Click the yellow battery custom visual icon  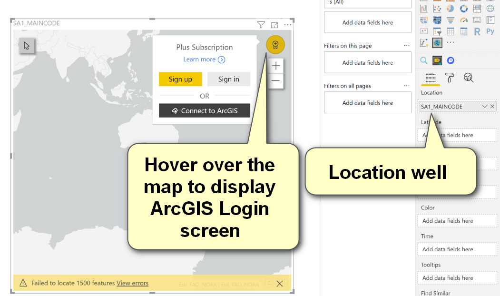[x=437, y=60]
